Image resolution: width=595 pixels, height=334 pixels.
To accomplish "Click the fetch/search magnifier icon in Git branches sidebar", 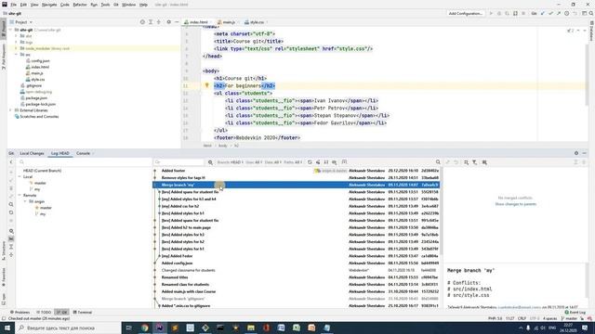I will (x=11, y=204).
